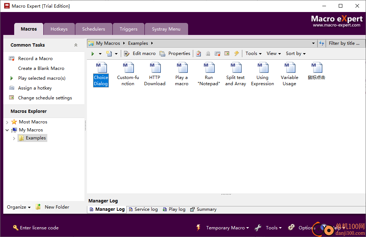This screenshot has width=366, height=237.
Task: Expand the address path dropdown arrow
Action: pyautogui.click(x=313, y=43)
